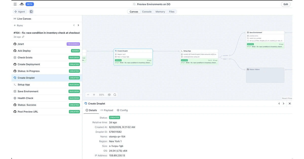Viewport: 304px width, 159px height.
Task: Click IP address 159.89.230.13
Action: tap(117, 155)
